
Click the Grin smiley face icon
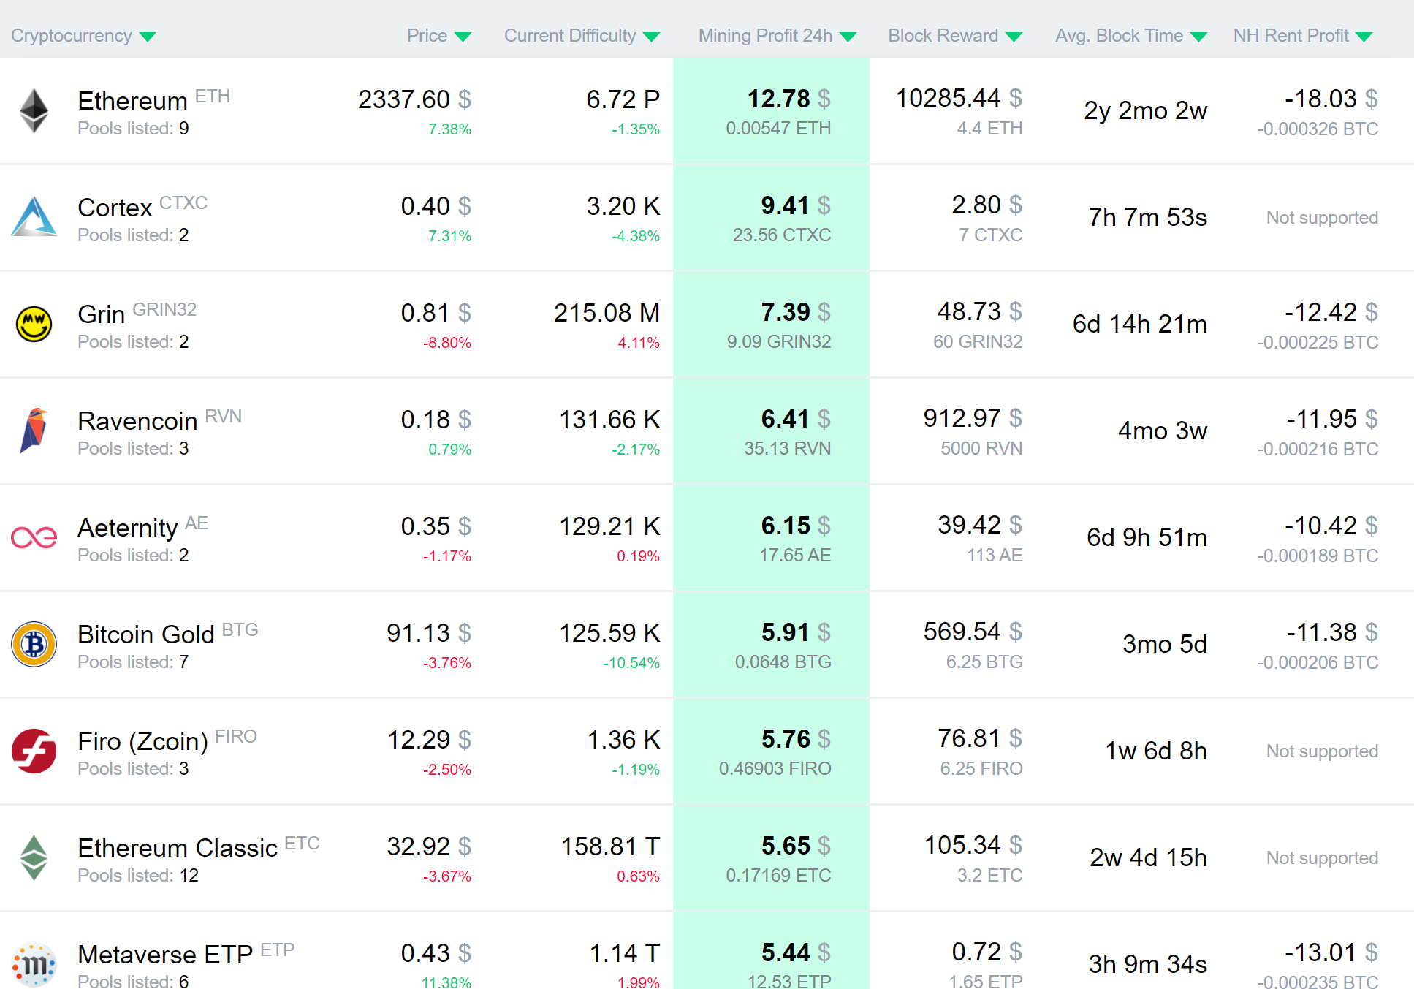pos(34,324)
